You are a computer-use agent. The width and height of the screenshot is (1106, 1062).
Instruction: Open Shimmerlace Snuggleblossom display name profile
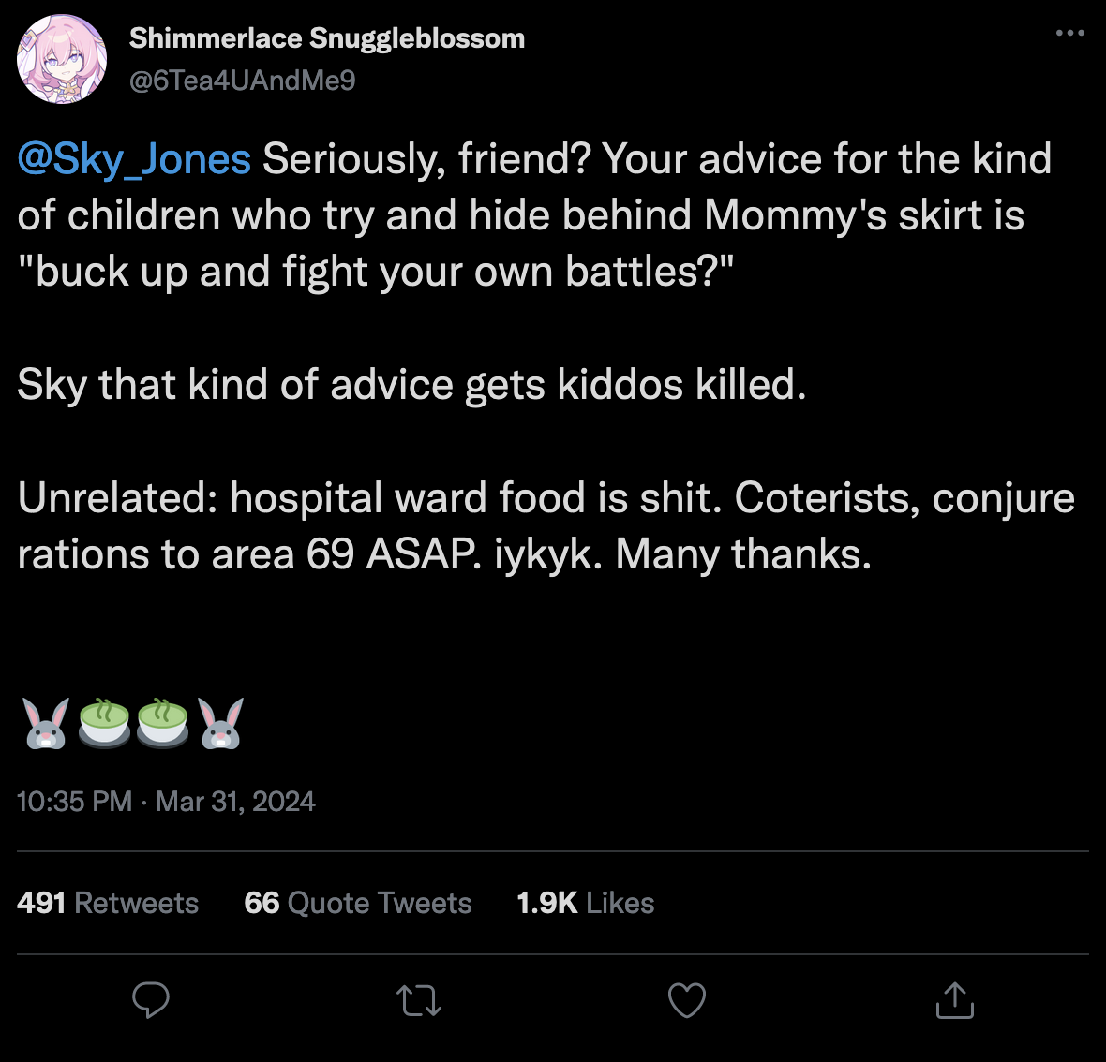[326, 38]
